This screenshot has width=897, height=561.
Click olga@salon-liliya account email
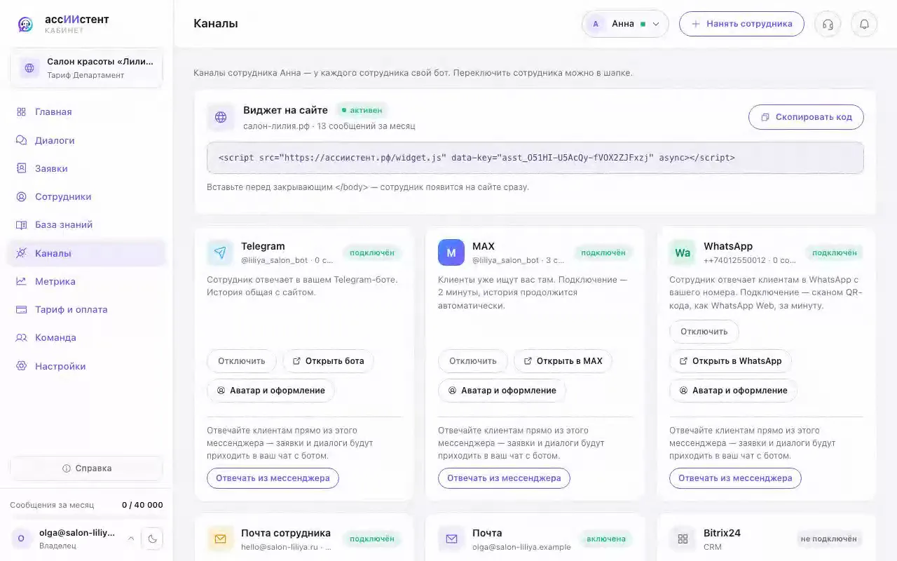click(x=77, y=533)
